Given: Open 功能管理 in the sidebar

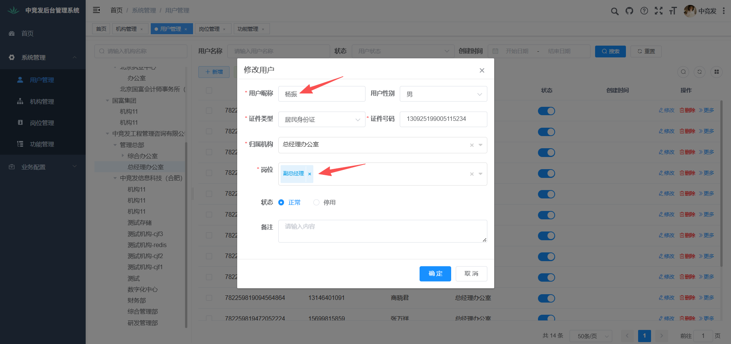Looking at the screenshot, I should pos(43,144).
